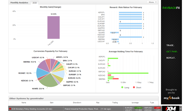Image resolution: width=184 pixels, height=111 pixels.
Task: Select the NOVATE green pie slice
Action: pos(48,81)
